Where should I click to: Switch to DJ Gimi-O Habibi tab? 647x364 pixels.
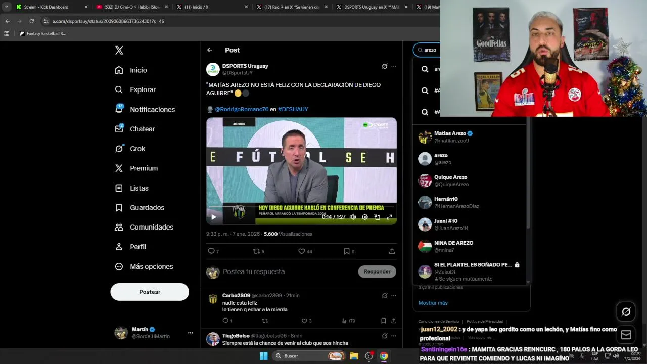131,7
